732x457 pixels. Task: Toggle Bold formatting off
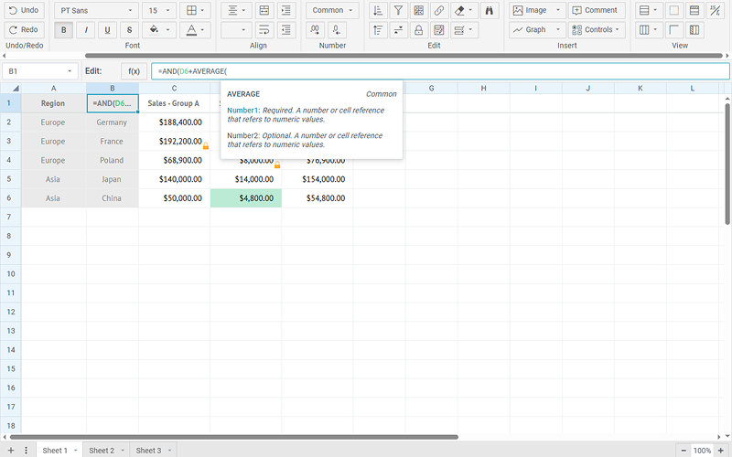[x=64, y=30]
